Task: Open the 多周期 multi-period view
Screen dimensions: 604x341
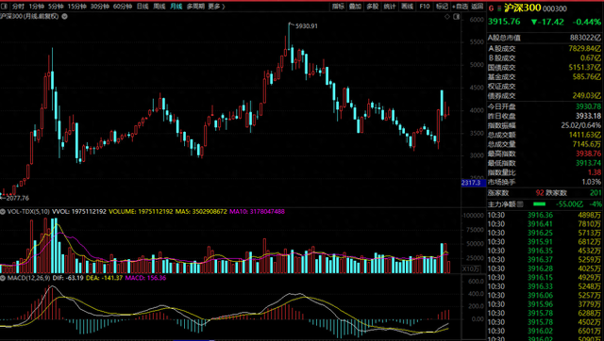Action: click(195, 7)
